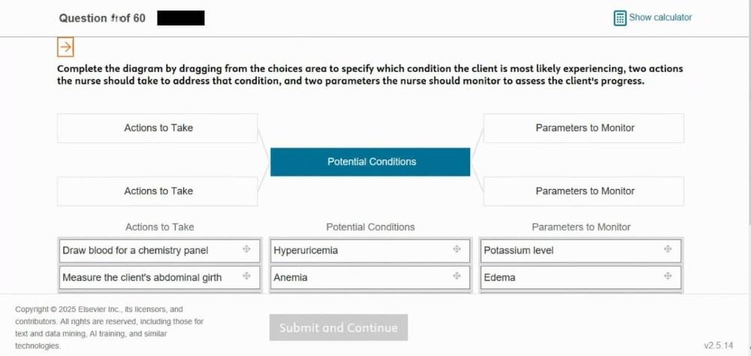This screenshot has width=751, height=356.
Task: Click the upper Actions to Take drop box
Action: pyautogui.click(x=158, y=128)
